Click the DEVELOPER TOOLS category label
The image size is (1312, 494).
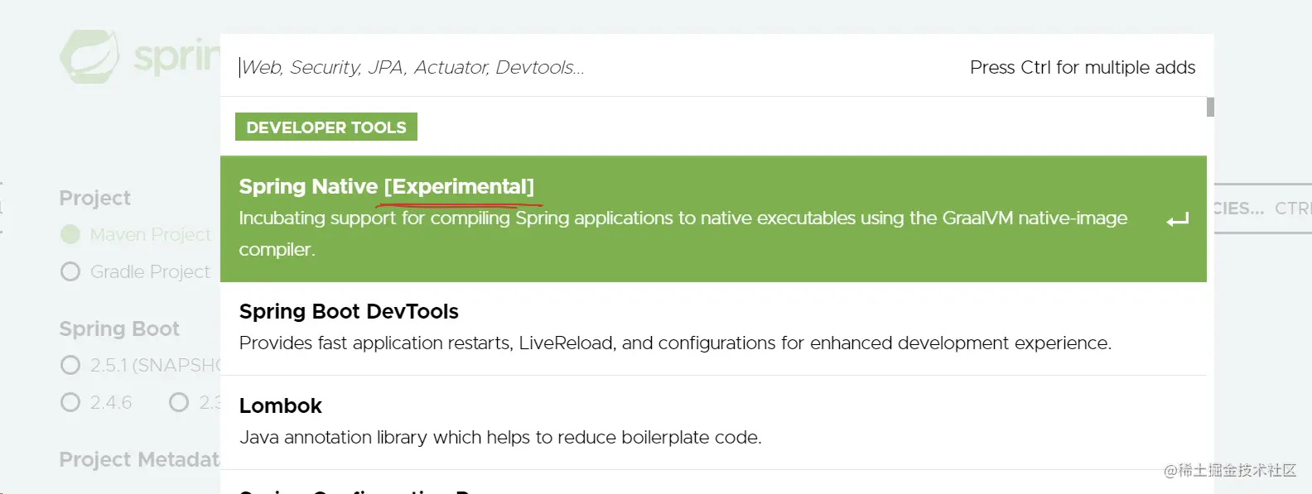pyautogui.click(x=326, y=127)
